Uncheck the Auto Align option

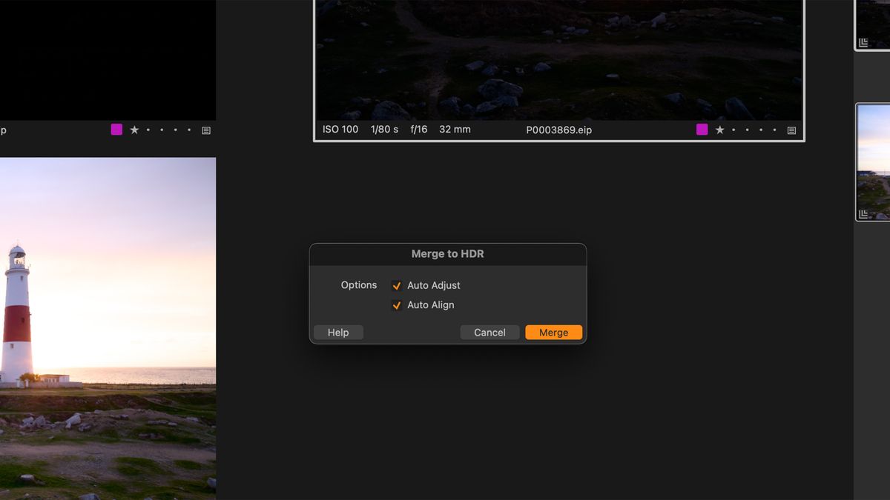pyautogui.click(x=397, y=304)
